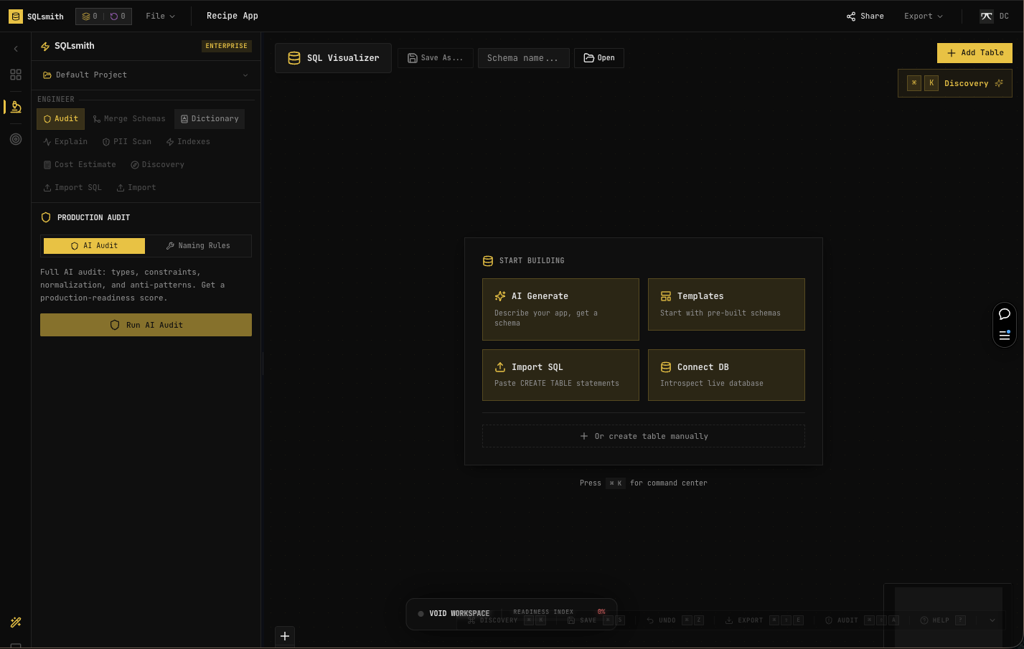Select Merge Schemas tool
1024x649 pixels.
pos(129,119)
